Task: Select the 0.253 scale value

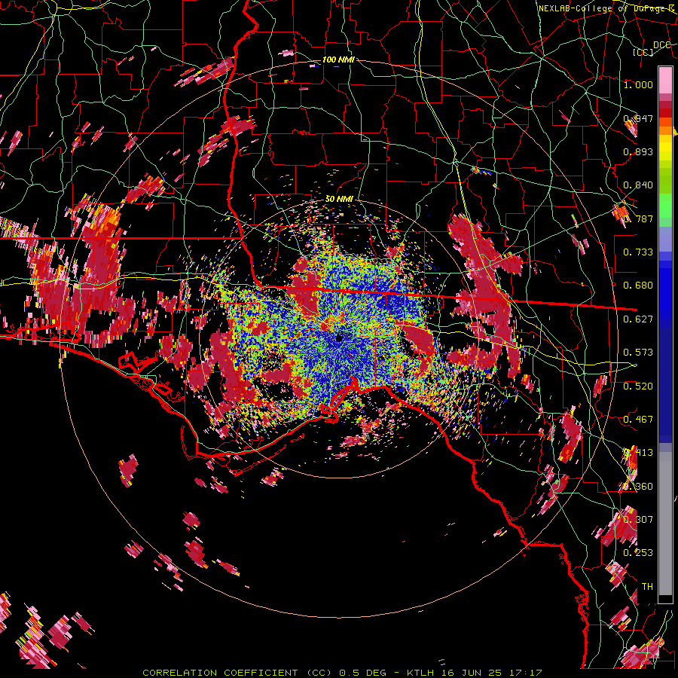Action: (638, 553)
